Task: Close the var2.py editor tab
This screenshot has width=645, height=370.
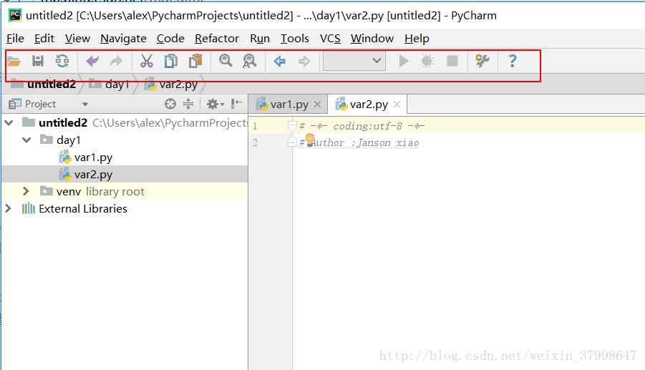Action: point(397,104)
